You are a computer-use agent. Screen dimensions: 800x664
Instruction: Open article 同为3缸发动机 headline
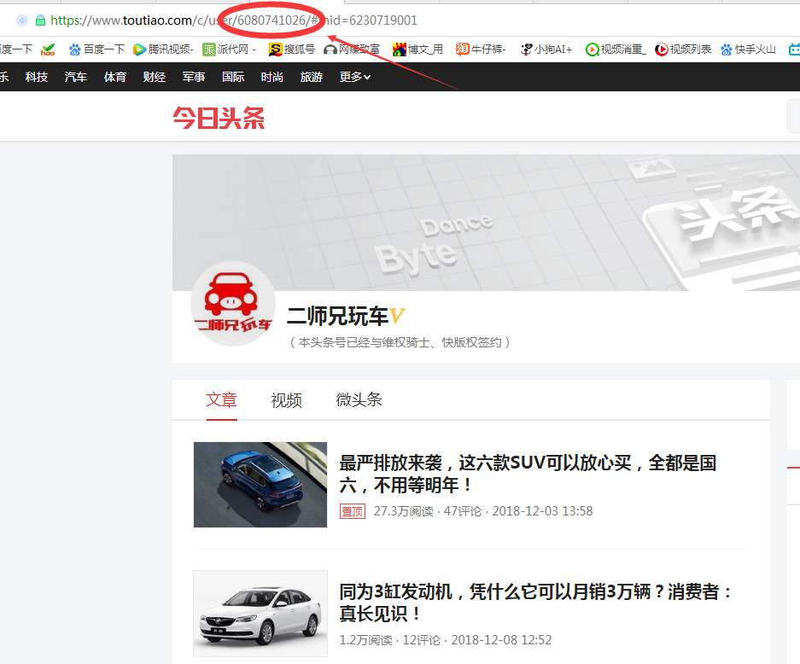tap(536, 603)
